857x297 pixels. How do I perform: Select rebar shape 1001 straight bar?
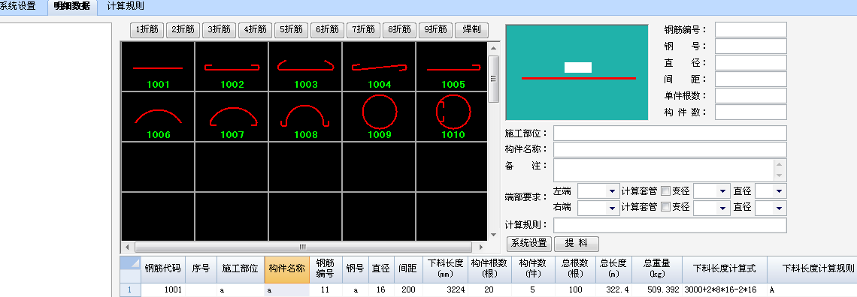pos(157,67)
